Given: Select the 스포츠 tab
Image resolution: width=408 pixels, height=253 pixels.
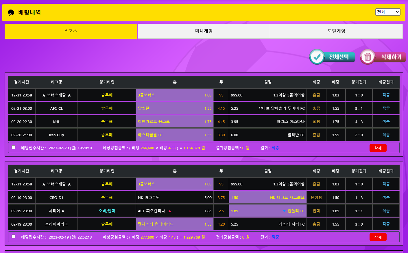Looking at the screenshot, I should pyautogui.click(x=71, y=31).
